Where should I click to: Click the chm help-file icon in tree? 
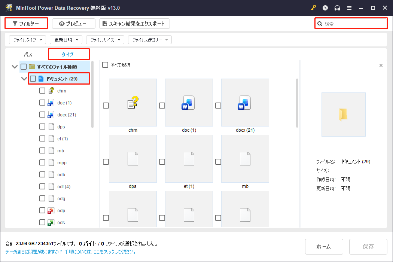(51, 91)
